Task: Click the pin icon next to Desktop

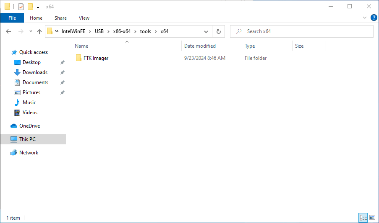Action: 63,62
